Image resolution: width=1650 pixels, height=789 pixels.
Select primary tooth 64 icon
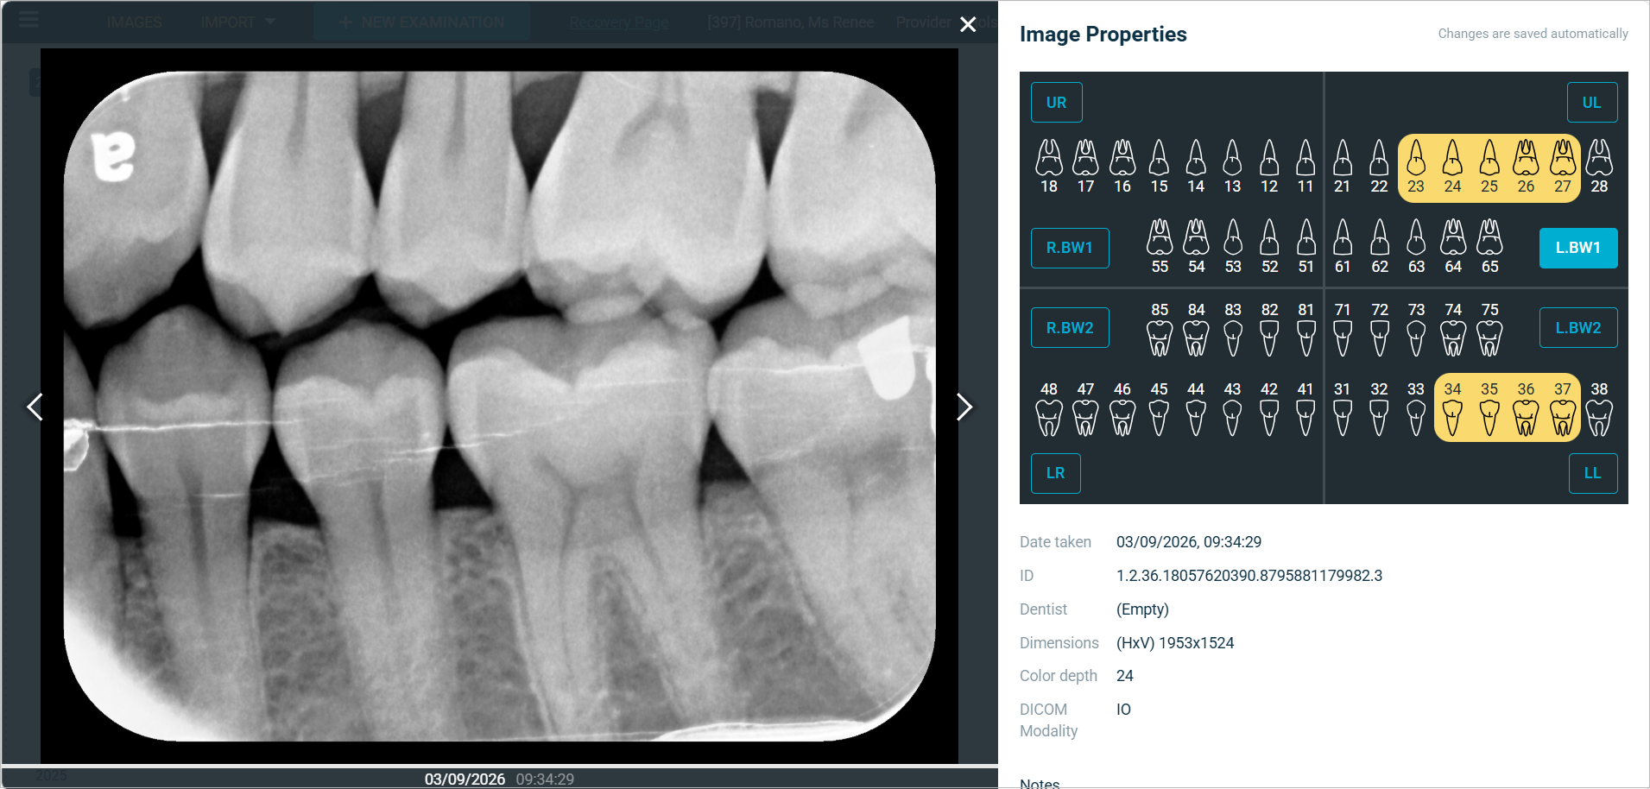(x=1453, y=247)
